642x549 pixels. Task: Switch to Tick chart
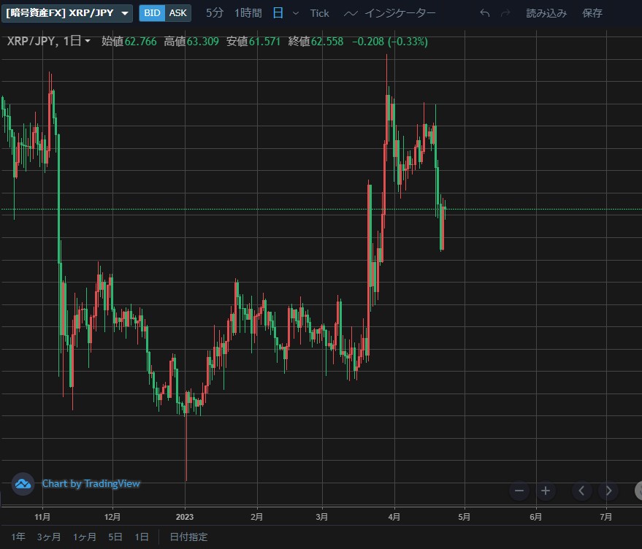[x=319, y=13]
